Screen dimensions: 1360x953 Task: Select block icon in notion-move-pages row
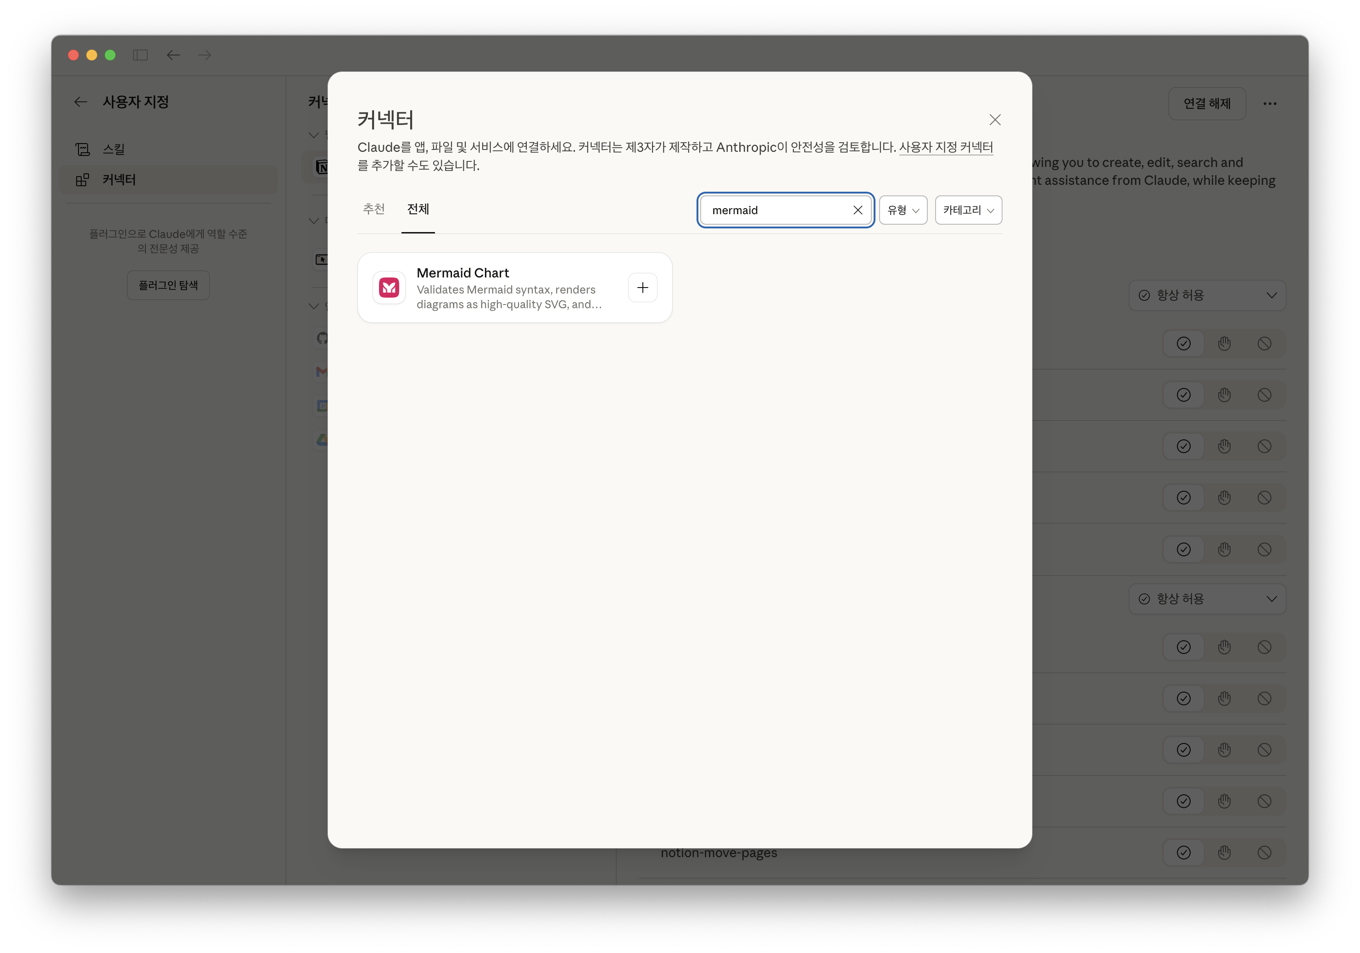1264,853
